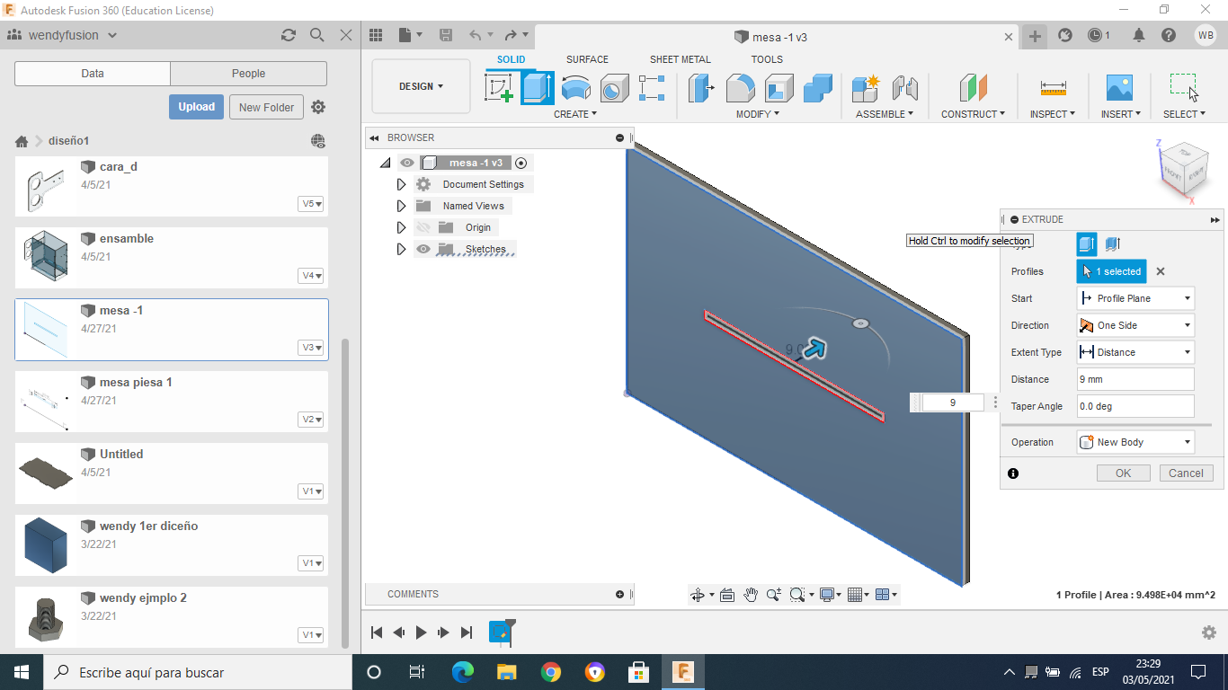Select the Pan hand tool
1228x690 pixels.
pyautogui.click(x=751, y=595)
